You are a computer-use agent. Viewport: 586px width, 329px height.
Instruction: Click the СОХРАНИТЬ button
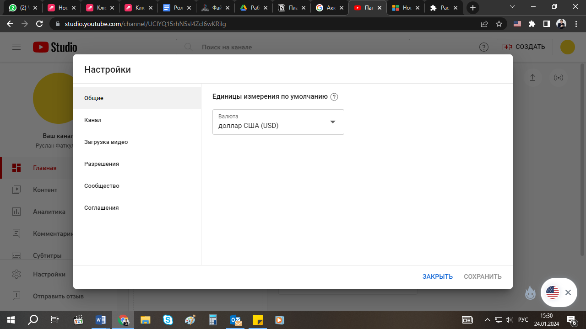[x=483, y=276]
